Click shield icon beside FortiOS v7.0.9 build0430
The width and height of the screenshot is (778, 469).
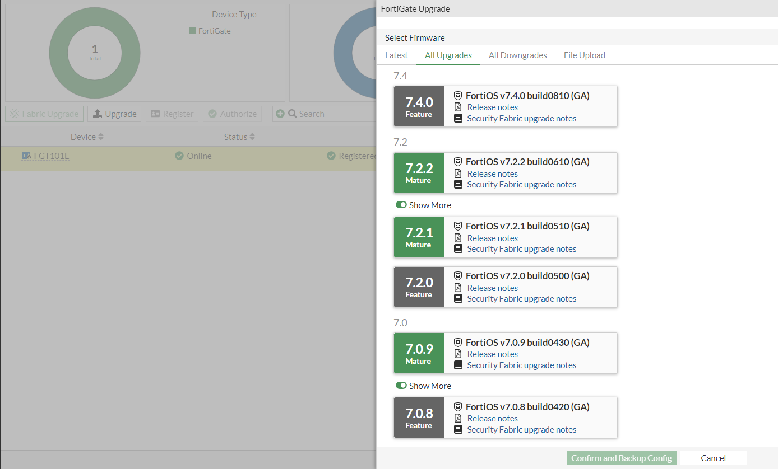click(458, 343)
